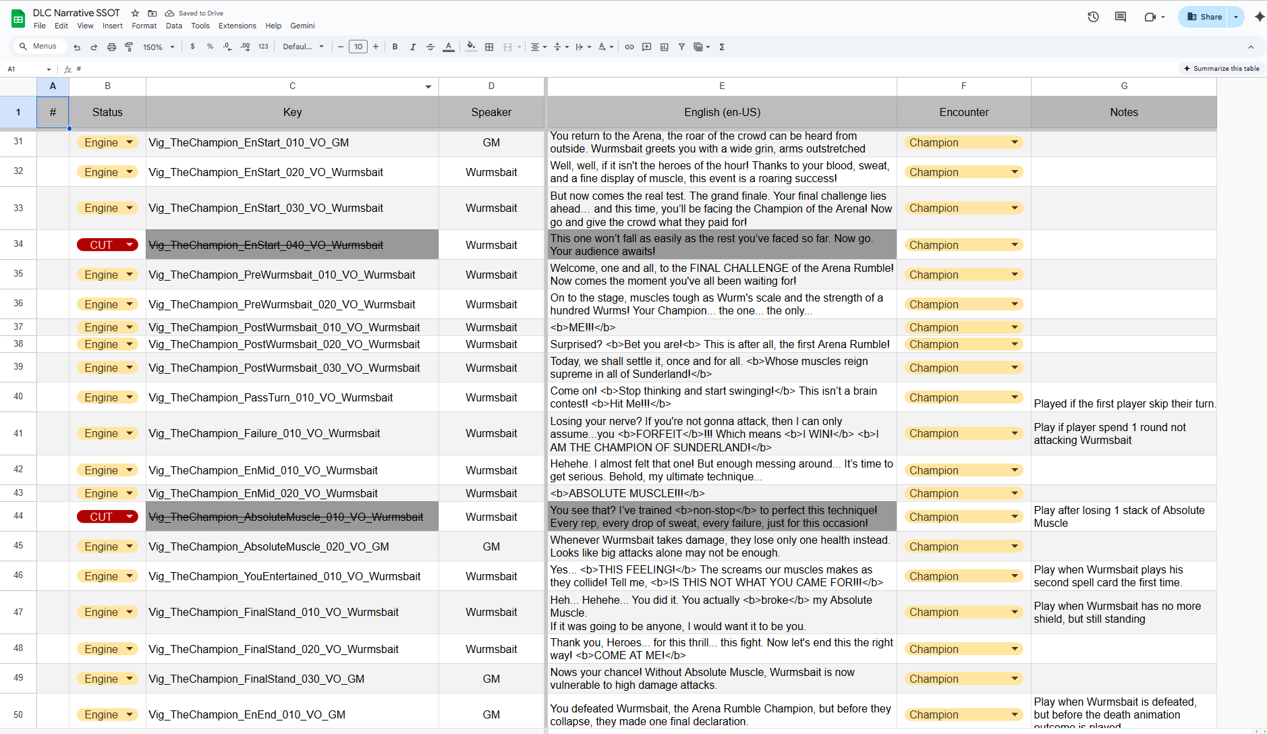This screenshot has height=734, width=1267.
Task: Select row 41 header
Action: (18, 433)
